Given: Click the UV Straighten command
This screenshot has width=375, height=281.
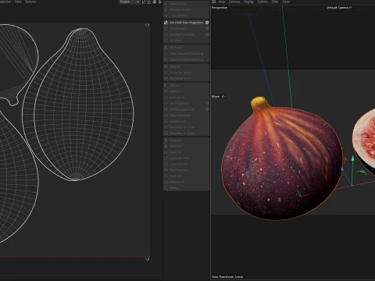Looking at the screenshot, I should click(x=187, y=103).
